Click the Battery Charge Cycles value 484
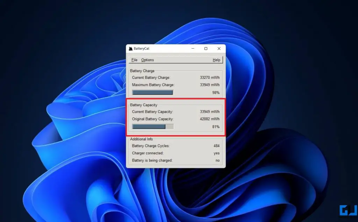This screenshot has width=358, height=222. (216, 146)
